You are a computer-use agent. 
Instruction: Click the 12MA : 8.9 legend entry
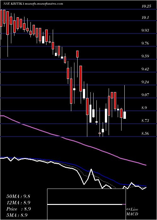point(19,203)
